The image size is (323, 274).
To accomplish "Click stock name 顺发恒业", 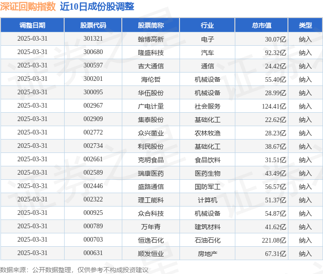I will coord(151,254).
